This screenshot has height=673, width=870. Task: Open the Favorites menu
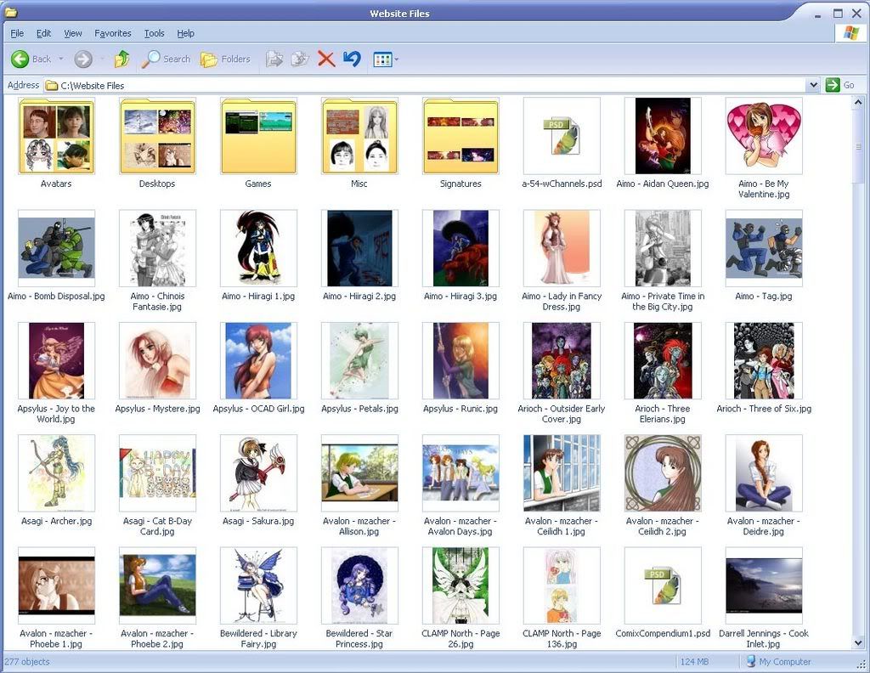tap(113, 33)
